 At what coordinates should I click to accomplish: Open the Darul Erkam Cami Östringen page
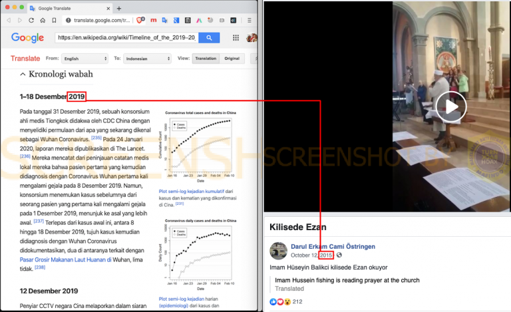click(x=333, y=247)
